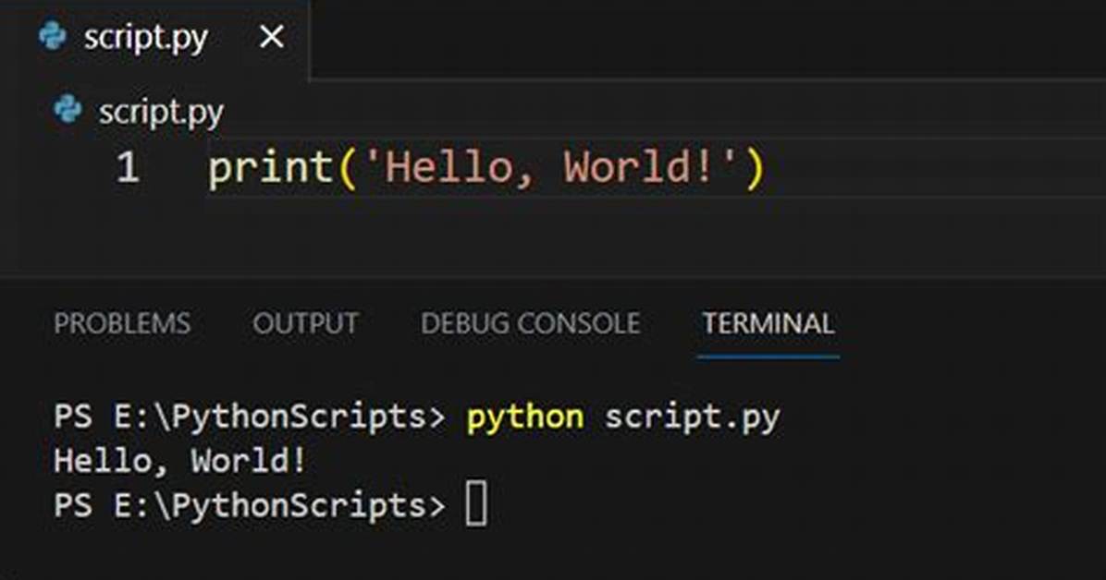This screenshot has width=1106, height=580.
Task: Click the Python icon in the breadcrumb bar
Action: pos(68,110)
